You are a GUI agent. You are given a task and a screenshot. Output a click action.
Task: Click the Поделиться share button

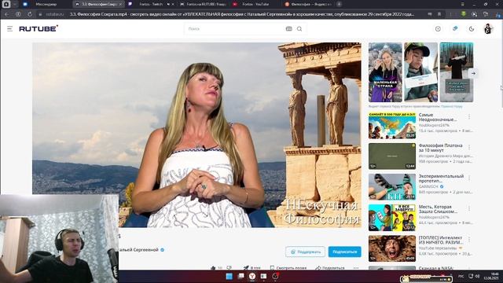(330, 267)
